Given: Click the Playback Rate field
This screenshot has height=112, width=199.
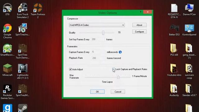Looking at the screenshot, I should click(x=98, y=58).
